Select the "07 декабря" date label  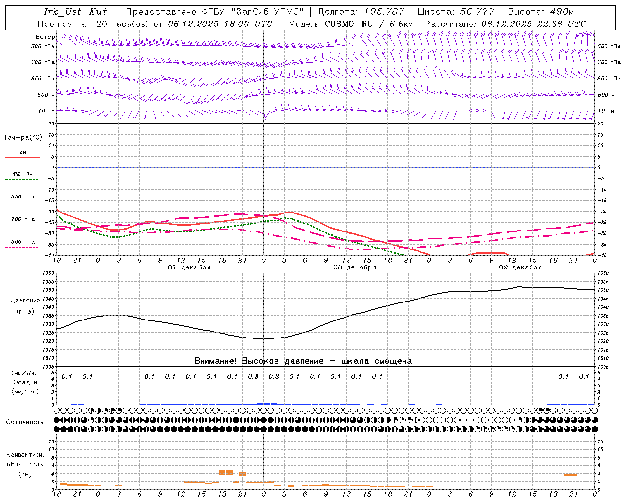click(x=189, y=267)
